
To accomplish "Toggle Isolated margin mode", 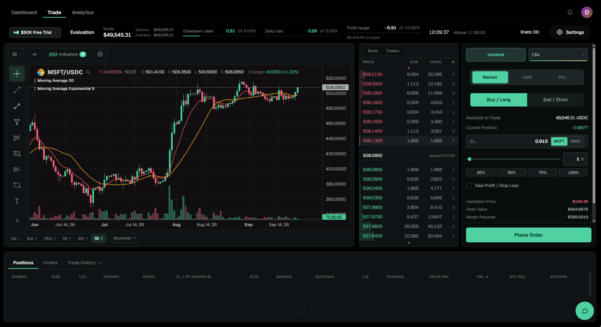I will 496,55.
